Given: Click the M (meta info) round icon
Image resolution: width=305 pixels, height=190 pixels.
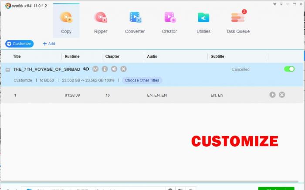Looking at the screenshot, I should 95,69.
